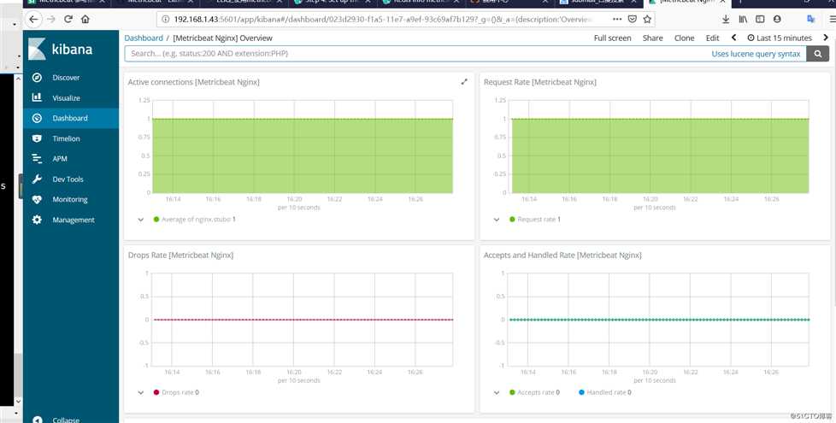
Task: Click the Drops rate legend label
Action: (180, 392)
